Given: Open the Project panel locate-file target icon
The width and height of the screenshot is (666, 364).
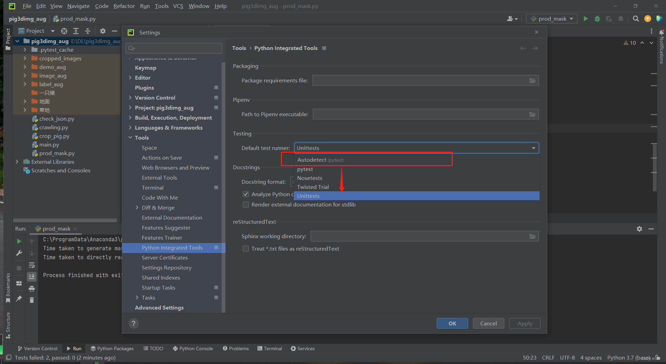Looking at the screenshot, I should point(64,31).
